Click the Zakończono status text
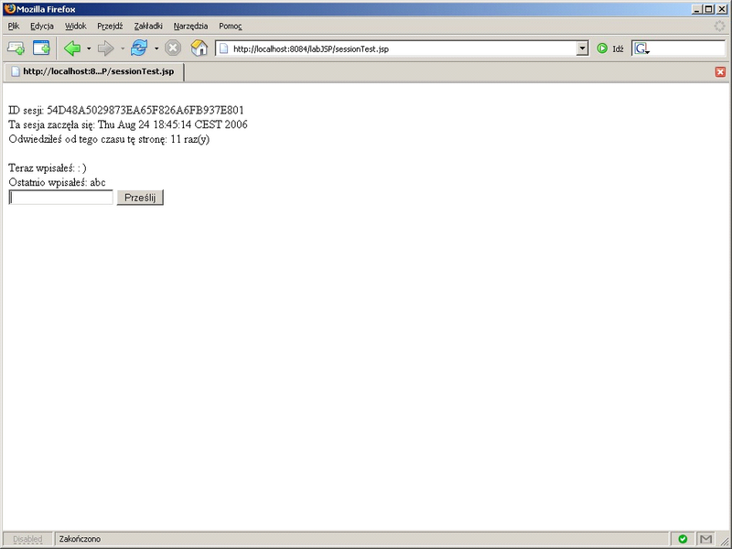The image size is (732, 549). pyautogui.click(x=80, y=539)
